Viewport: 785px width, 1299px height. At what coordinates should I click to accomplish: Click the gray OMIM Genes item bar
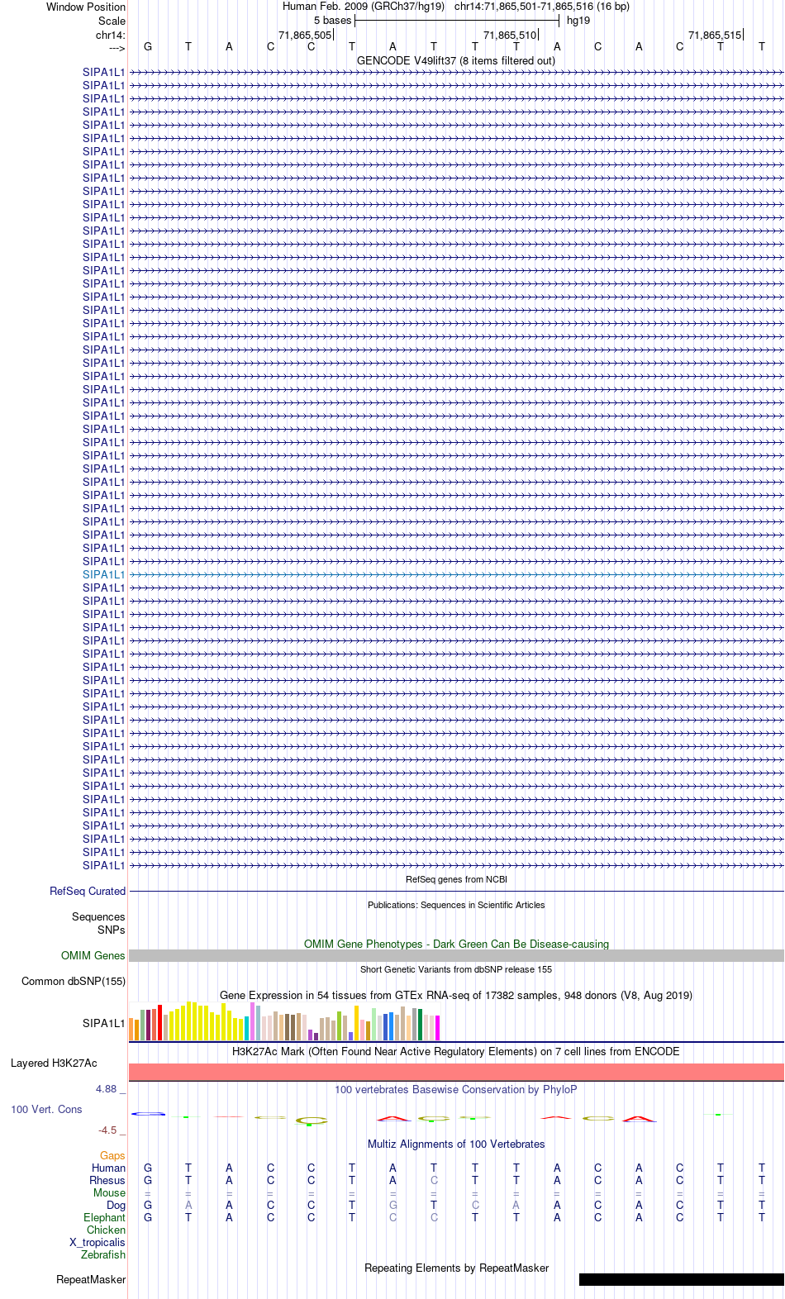tap(456, 955)
